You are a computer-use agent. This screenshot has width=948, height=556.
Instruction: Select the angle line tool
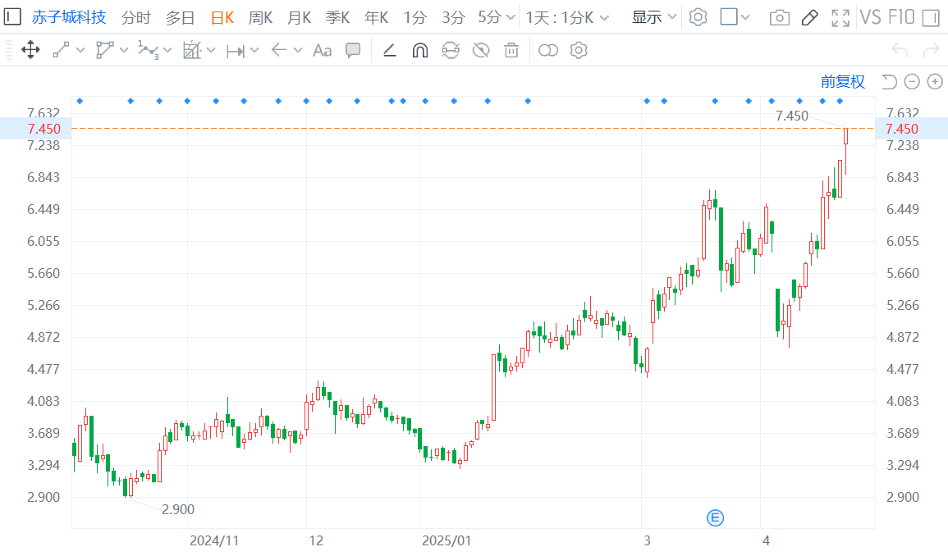click(389, 50)
